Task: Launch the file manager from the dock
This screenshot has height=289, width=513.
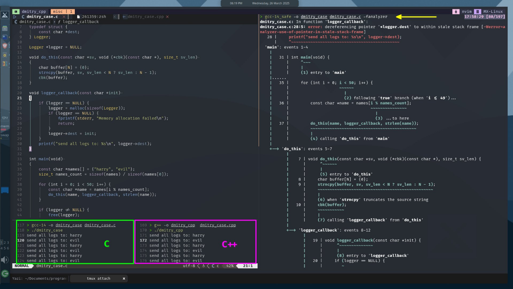Action: (x=5, y=28)
